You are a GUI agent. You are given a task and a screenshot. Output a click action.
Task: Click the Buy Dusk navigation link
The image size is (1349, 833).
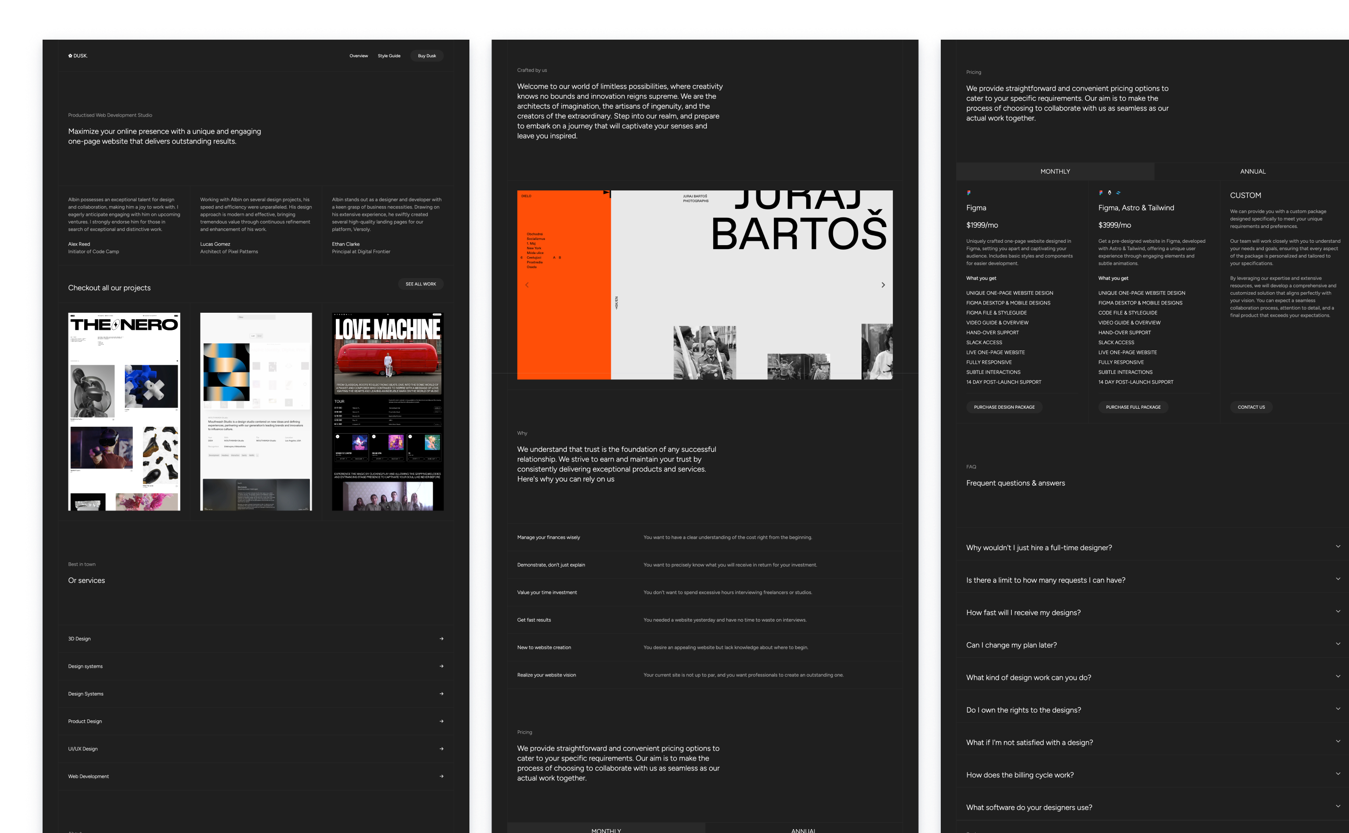[427, 55]
